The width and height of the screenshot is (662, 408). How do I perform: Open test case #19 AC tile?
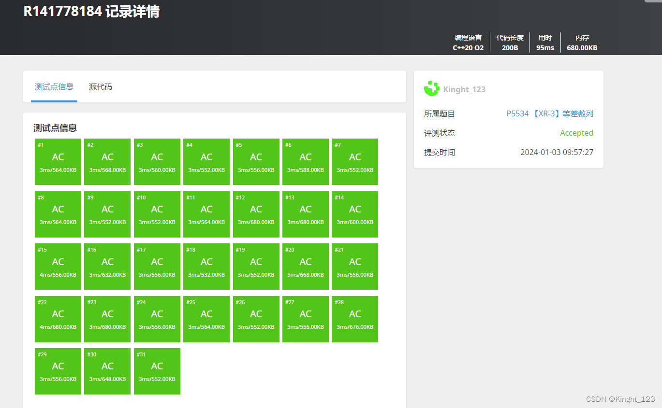coord(256,267)
